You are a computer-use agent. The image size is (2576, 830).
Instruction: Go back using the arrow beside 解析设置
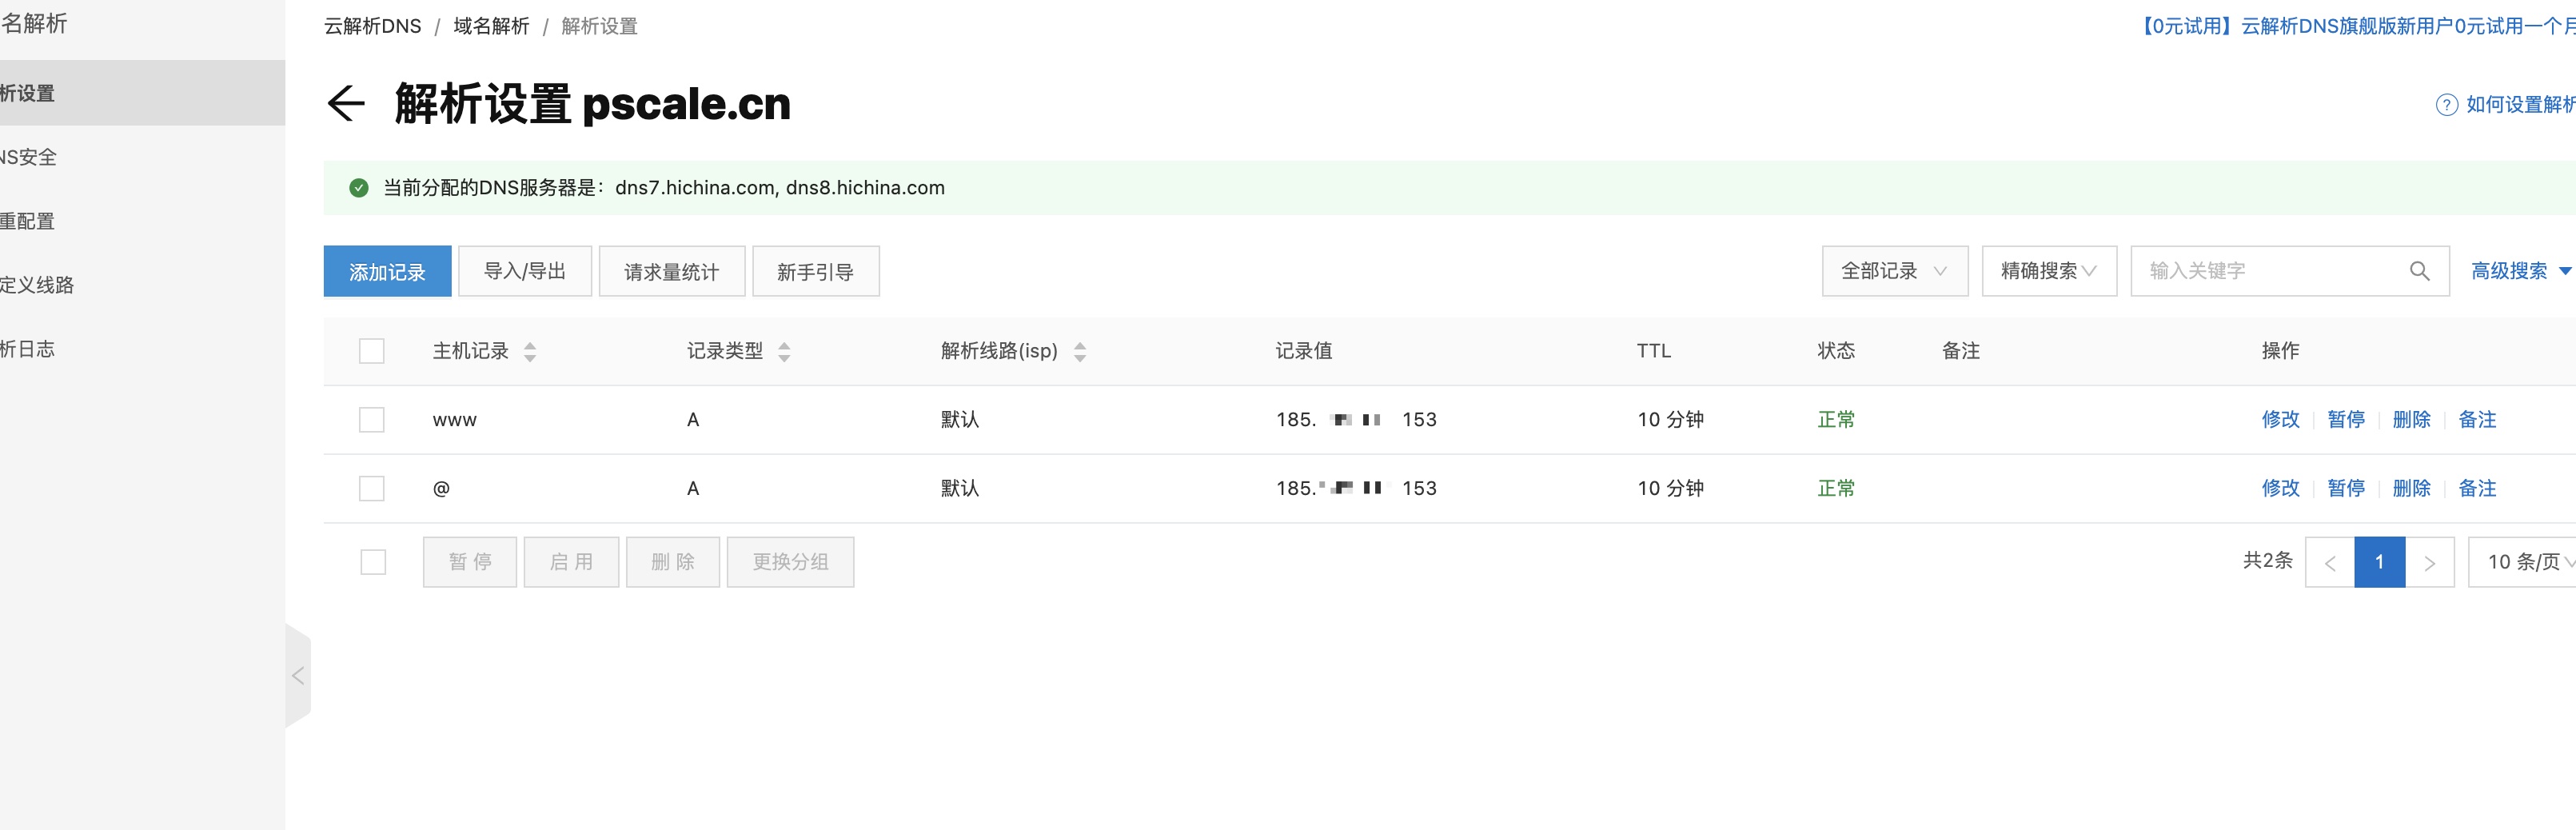pyautogui.click(x=346, y=103)
